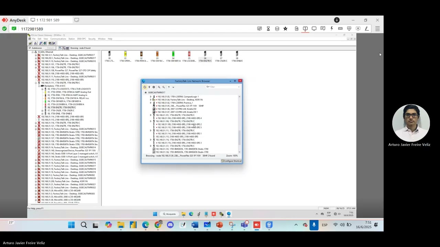
Task: Select the GGIECAUTWRK017 root node
Action: 156,93
